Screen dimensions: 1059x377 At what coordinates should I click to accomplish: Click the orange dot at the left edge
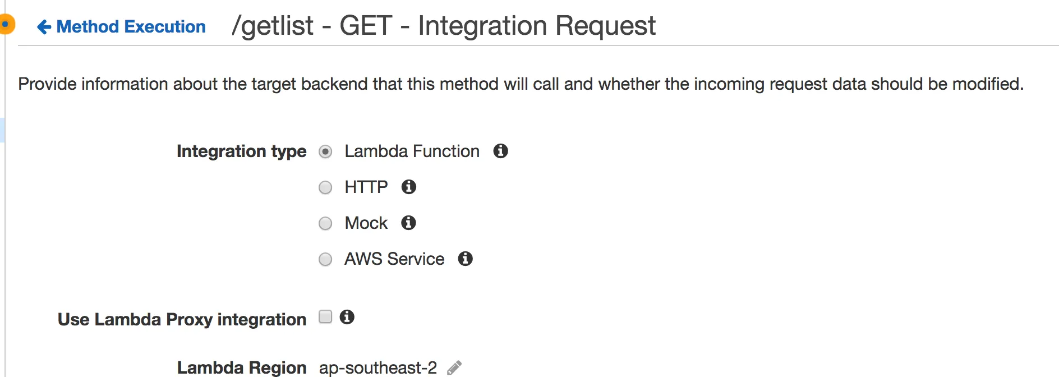tap(6, 25)
